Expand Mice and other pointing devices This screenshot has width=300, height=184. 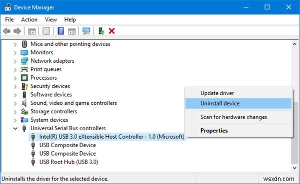pyautogui.click(x=15, y=44)
